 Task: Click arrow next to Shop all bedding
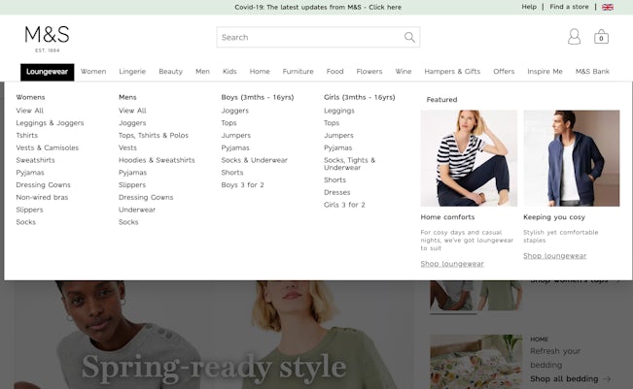[607, 378]
